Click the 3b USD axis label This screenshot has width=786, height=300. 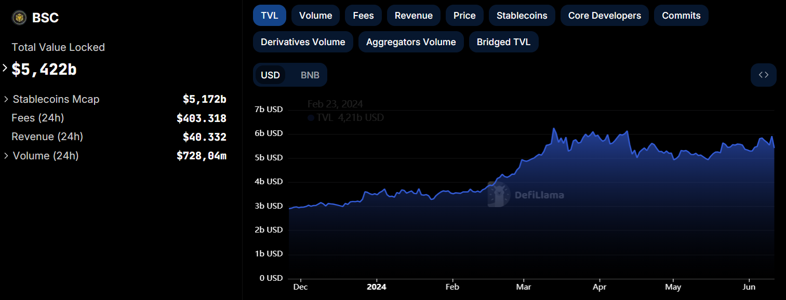tap(269, 206)
